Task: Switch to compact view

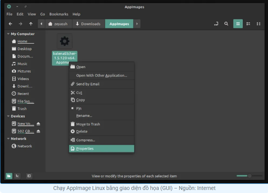Action: [258, 24]
